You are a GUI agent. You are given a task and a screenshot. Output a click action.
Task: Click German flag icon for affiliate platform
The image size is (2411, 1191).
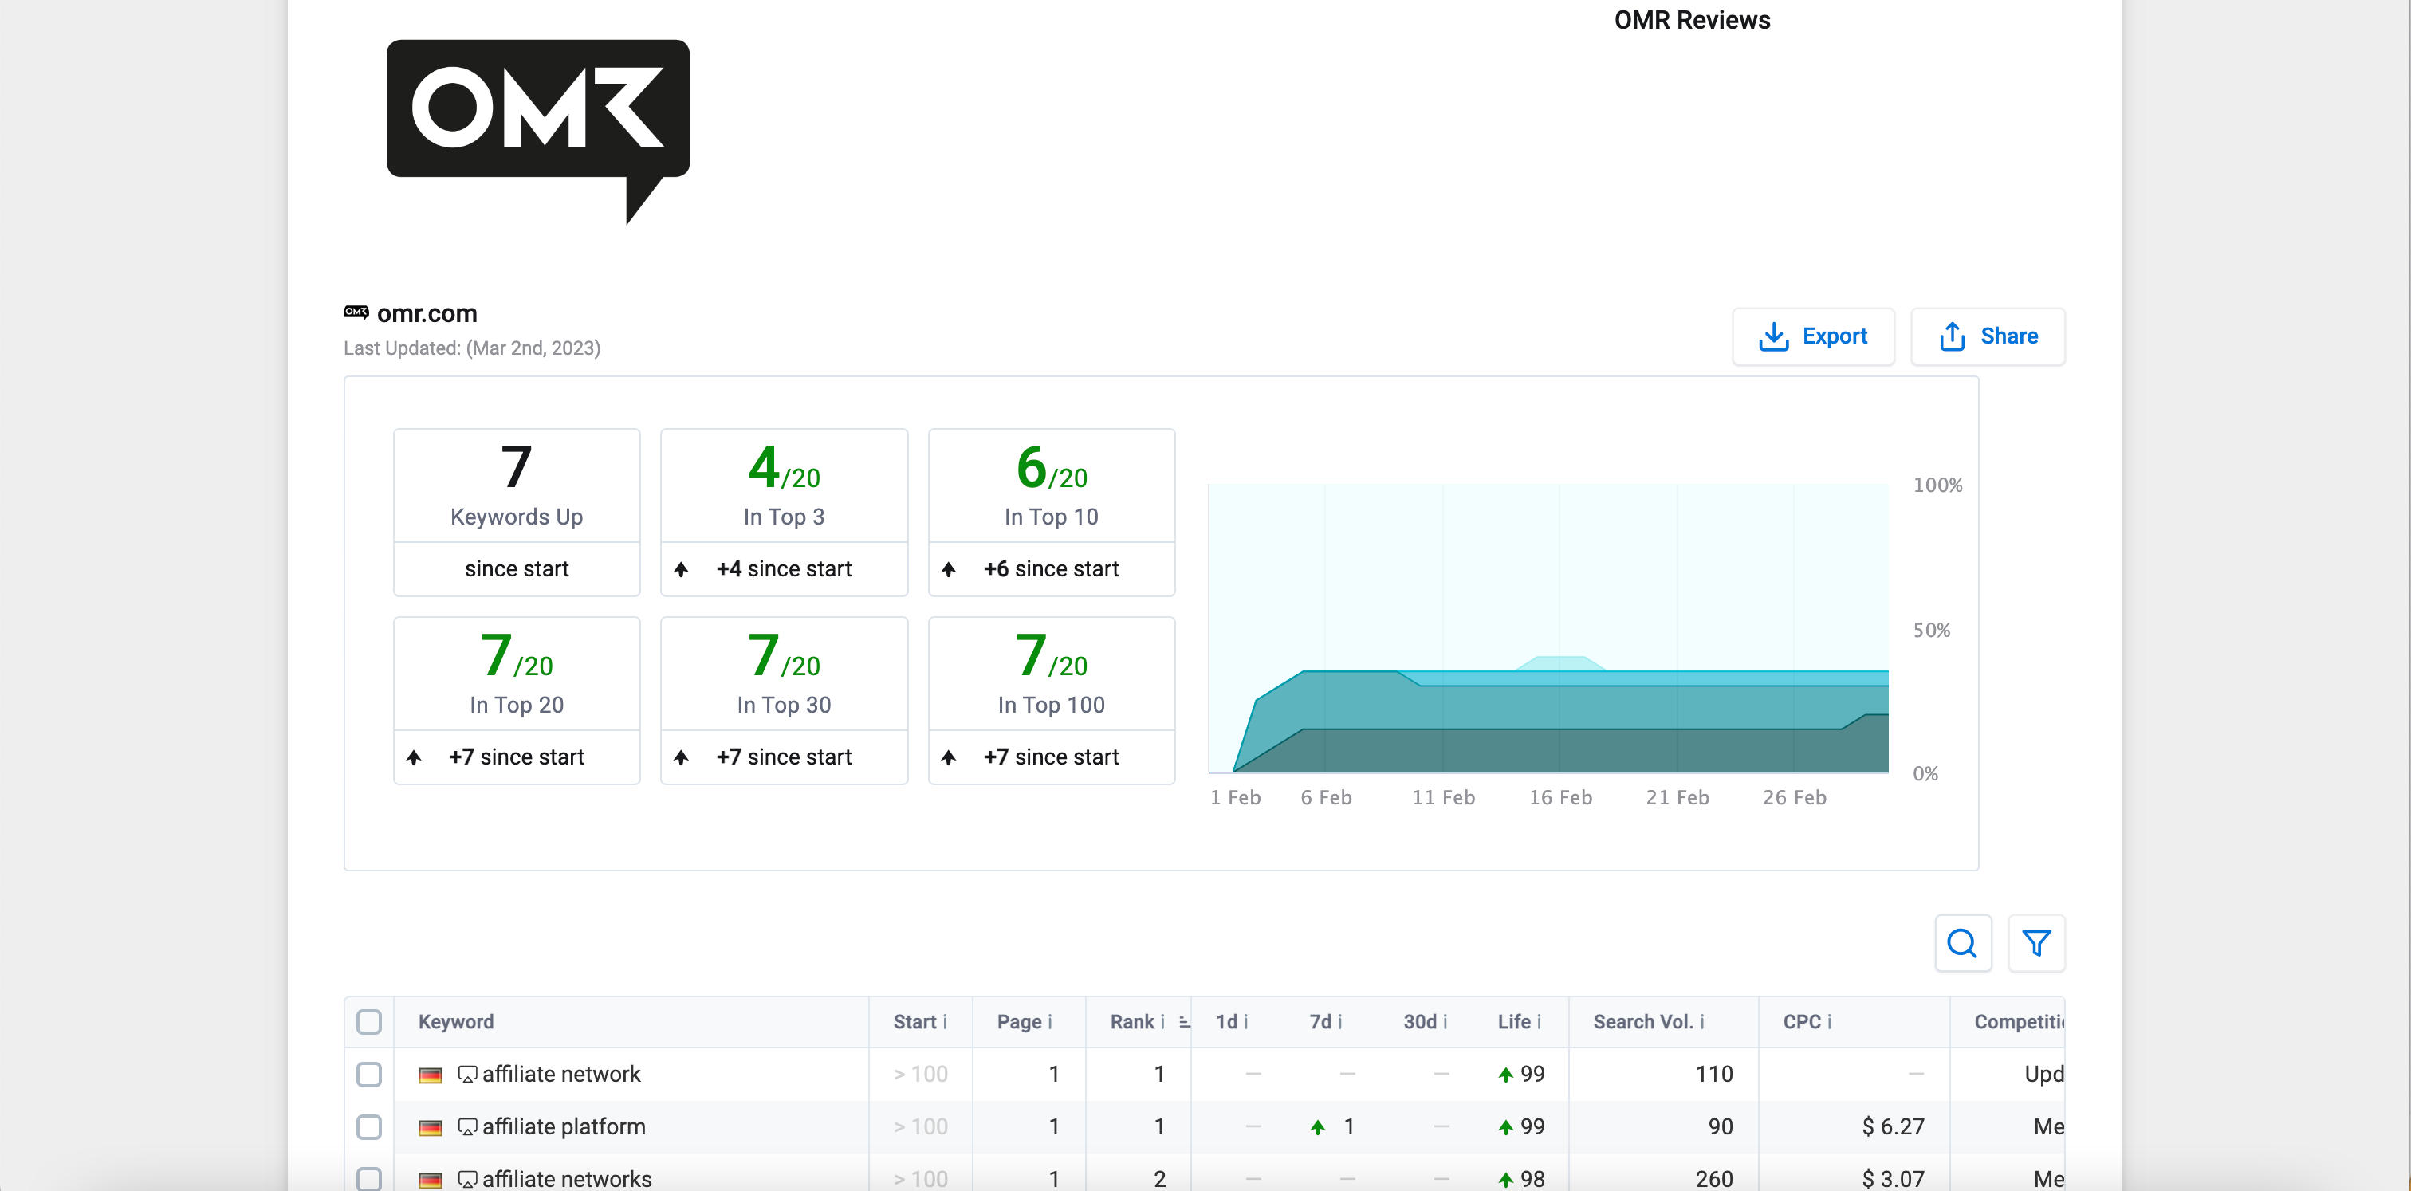coord(431,1127)
